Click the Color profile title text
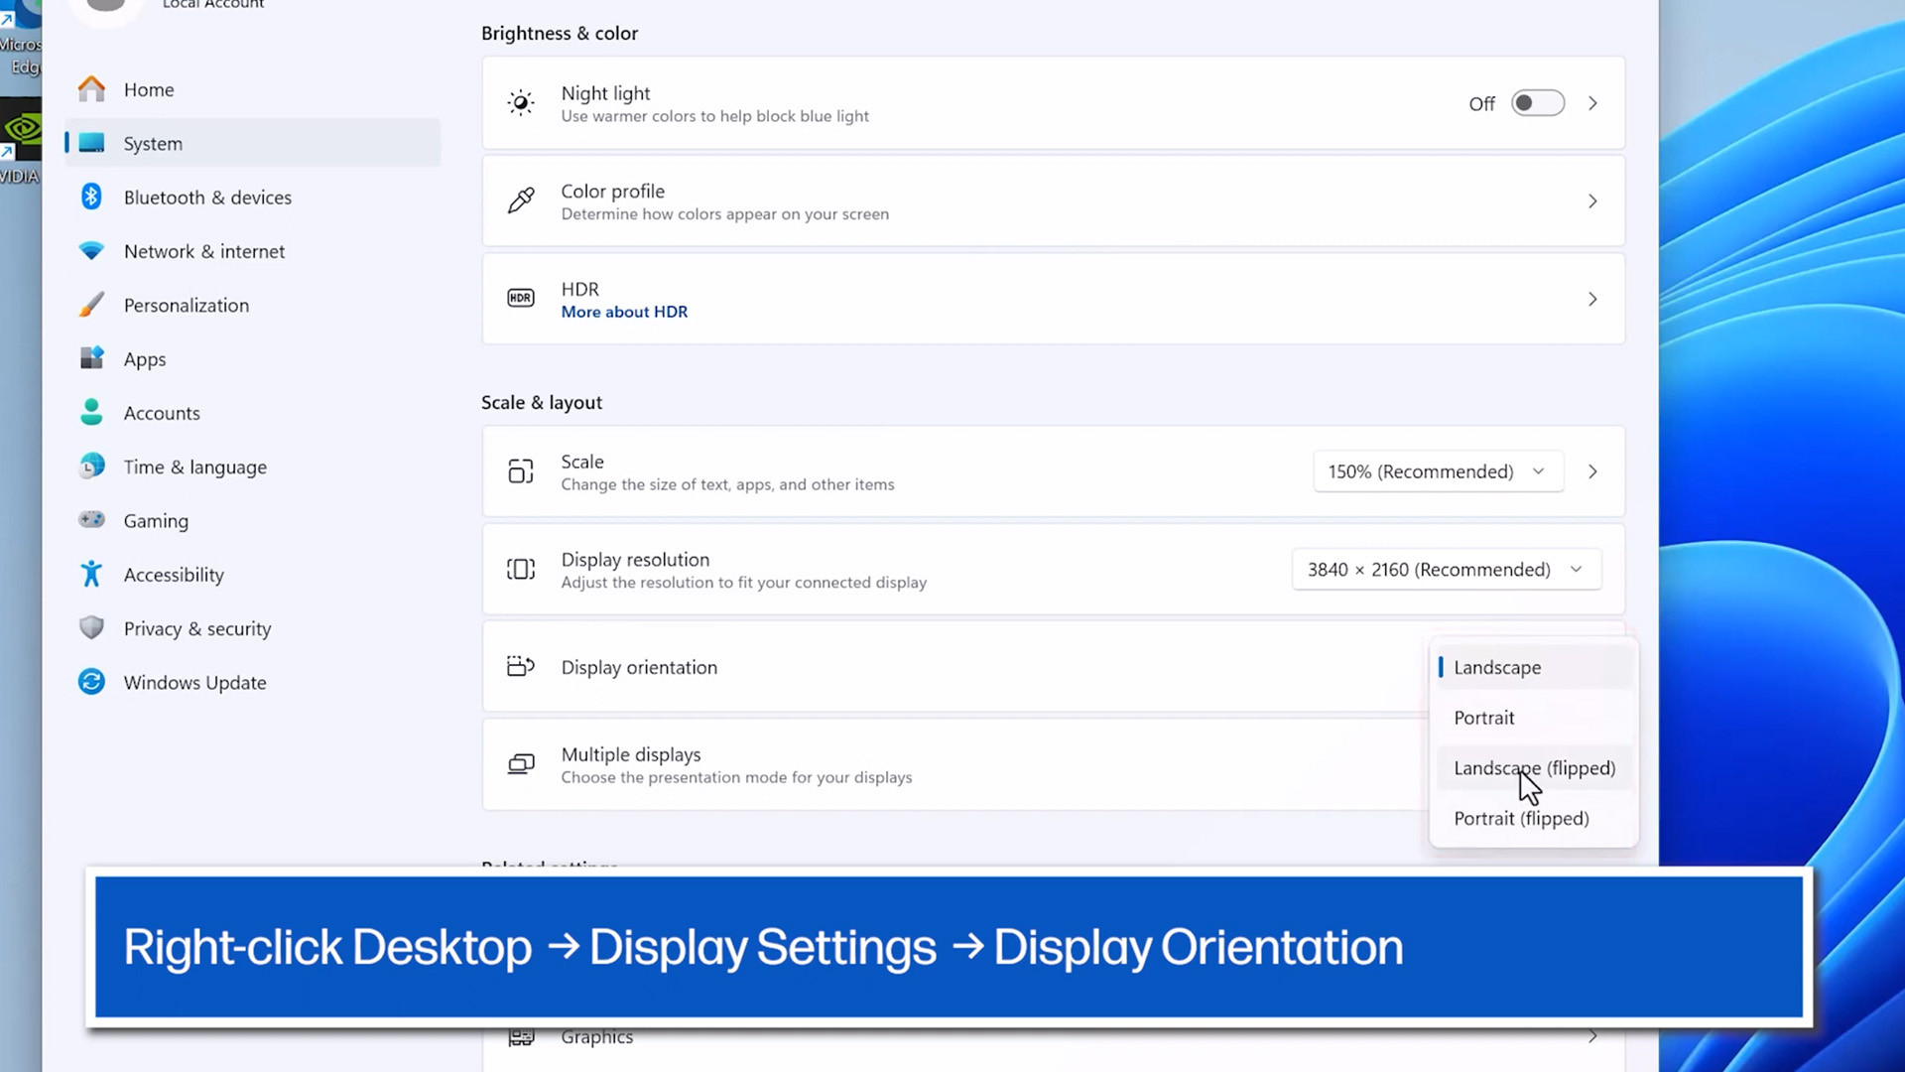Screen dimensions: 1905x1072 (612, 191)
